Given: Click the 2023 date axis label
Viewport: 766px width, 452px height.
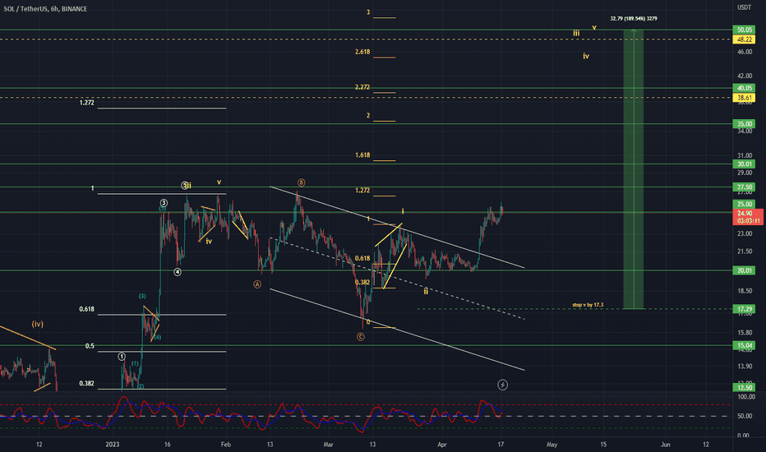Looking at the screenshot, I should pyautogui.click(x=113, y=444).
